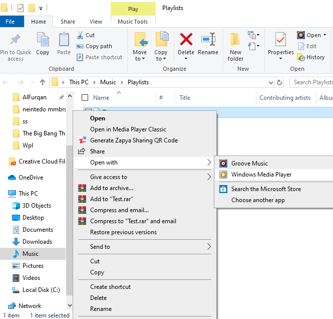Click This PC in the address breadcrumb
The height and width of the screenshot is (319, 333).
coord(79,82)
